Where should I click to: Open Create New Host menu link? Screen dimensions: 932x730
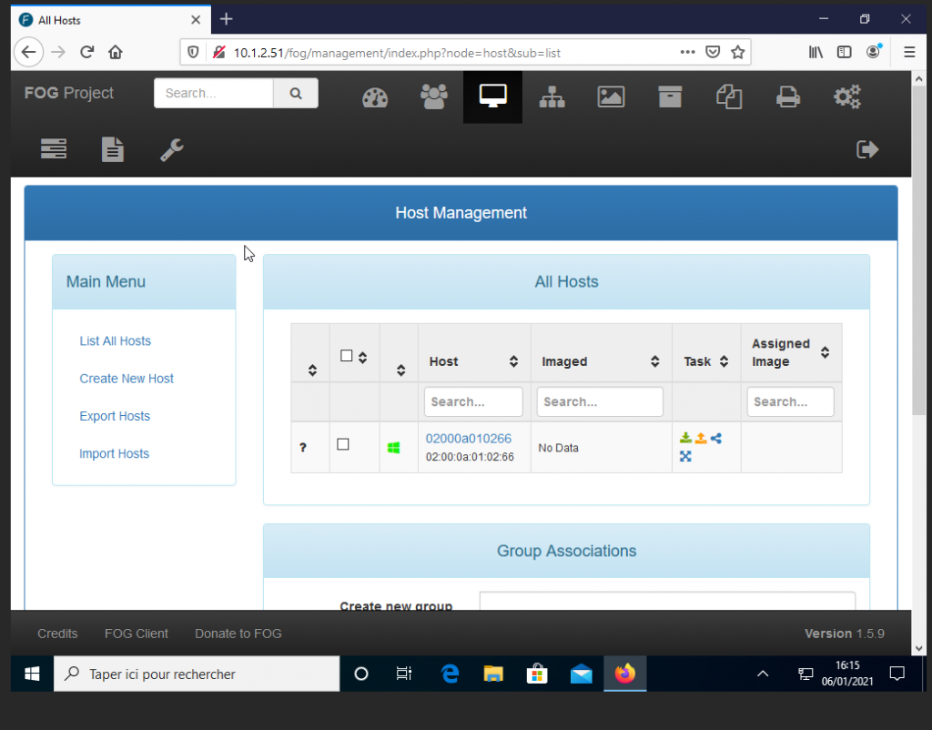pos(127,378)
